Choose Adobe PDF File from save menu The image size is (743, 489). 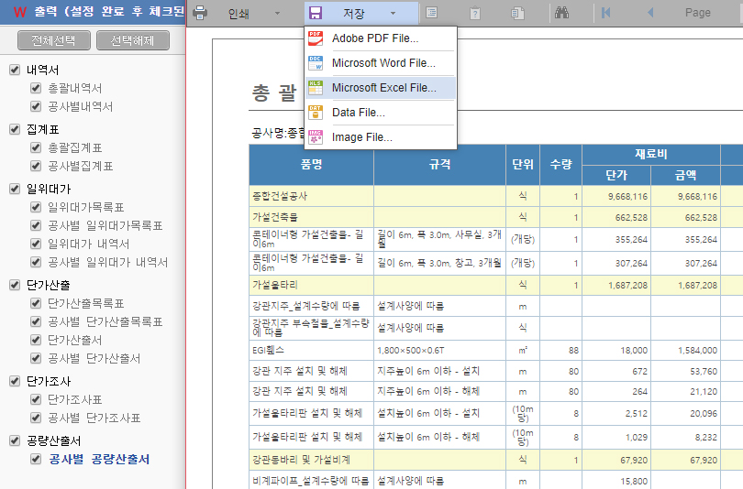tap(381, 38)
